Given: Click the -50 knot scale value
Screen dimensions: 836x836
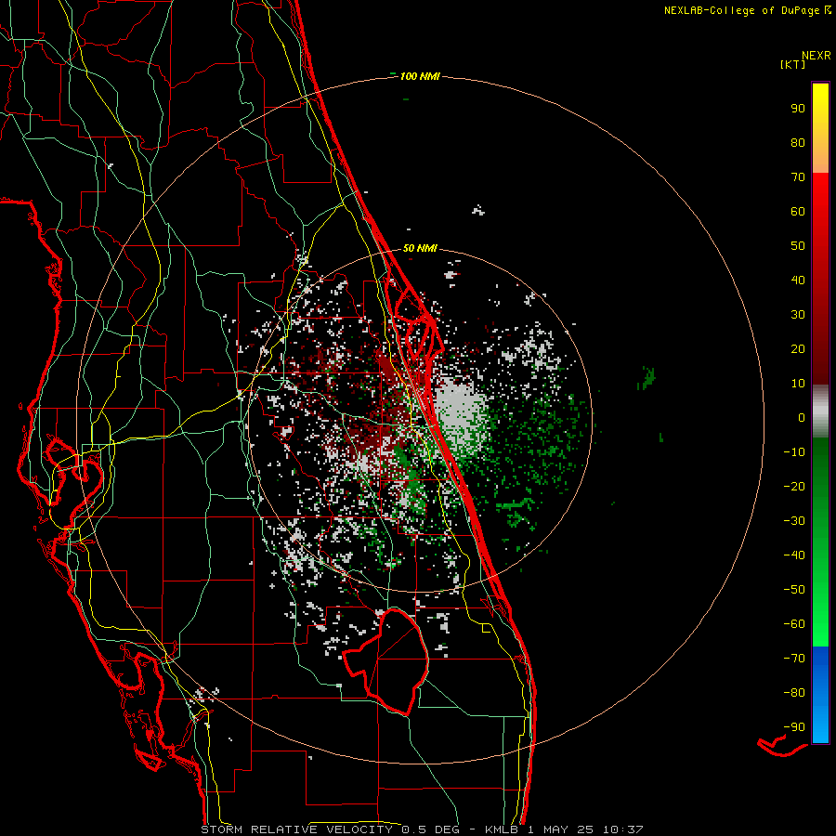Looking at the screenshot, I should 794,590.
